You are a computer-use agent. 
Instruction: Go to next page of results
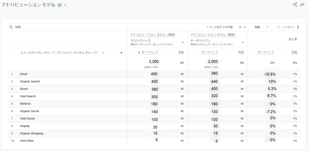(298, 27)
